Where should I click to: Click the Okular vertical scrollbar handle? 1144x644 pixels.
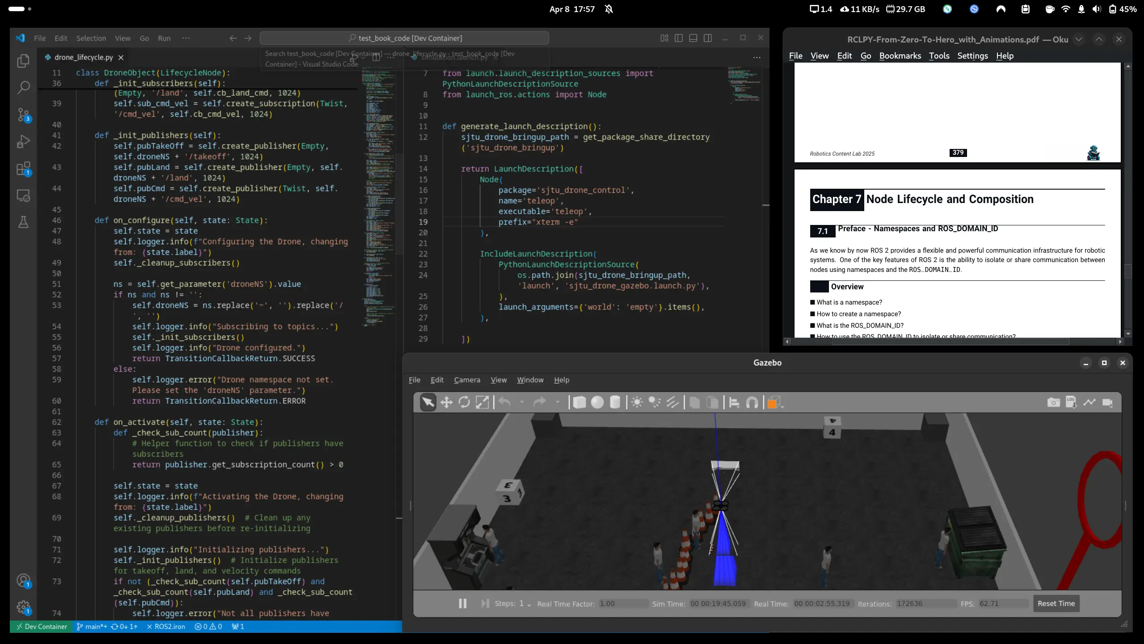[x=1128, y=271]
